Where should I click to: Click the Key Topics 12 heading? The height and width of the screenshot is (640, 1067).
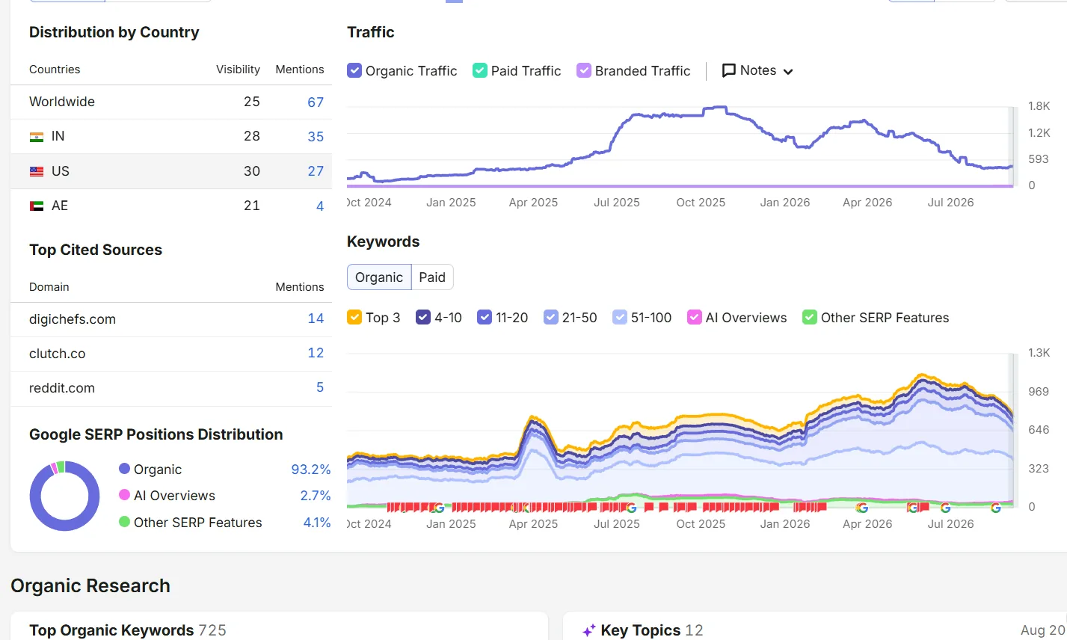click(x=652, y=630)
